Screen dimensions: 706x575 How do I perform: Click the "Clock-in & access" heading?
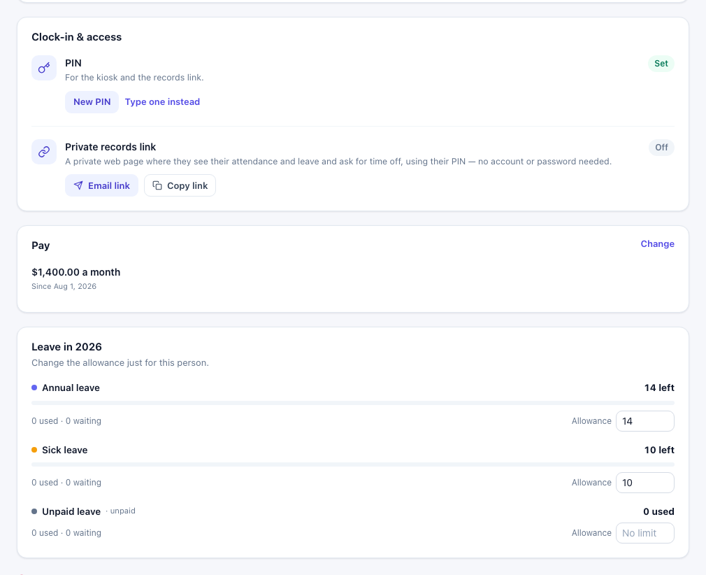(x=77, y=37)
